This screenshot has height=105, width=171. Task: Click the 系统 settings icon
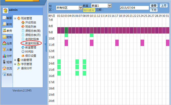click(x=4, y=74)
